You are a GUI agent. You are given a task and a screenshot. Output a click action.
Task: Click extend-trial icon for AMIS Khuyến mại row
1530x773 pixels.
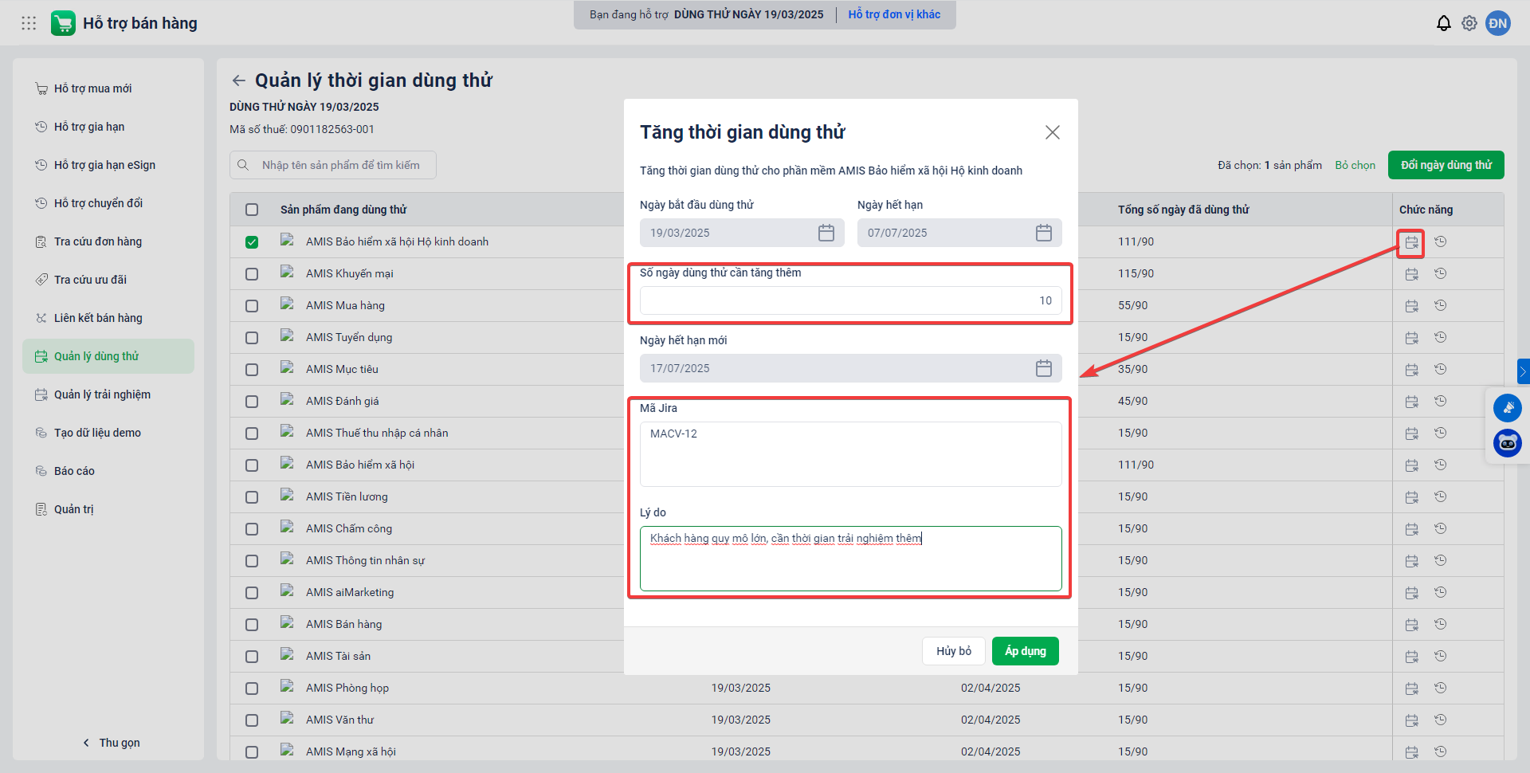pos(1411,274)
